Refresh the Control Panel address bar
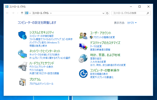157x100 pixels. [107, 13]
